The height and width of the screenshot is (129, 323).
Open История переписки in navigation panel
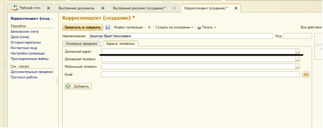click(x=26, y=42)
